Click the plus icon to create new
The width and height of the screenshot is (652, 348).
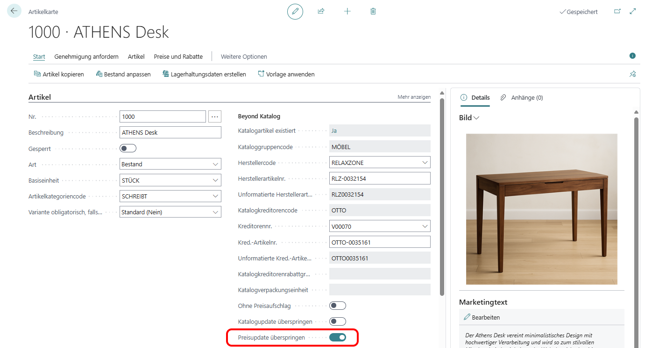347,11
